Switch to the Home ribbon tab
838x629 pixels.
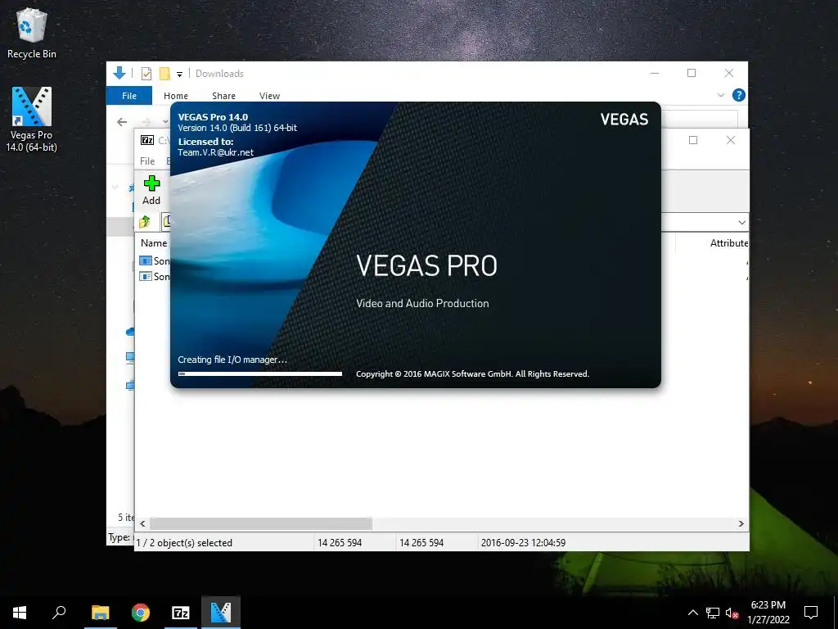point(176,96)
